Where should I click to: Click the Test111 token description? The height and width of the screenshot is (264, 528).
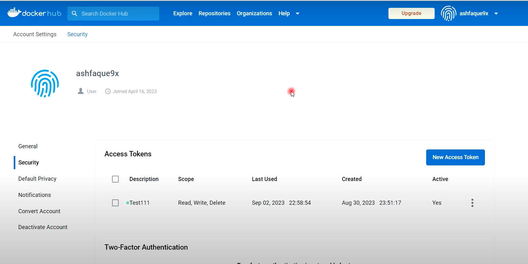(140, 203)
